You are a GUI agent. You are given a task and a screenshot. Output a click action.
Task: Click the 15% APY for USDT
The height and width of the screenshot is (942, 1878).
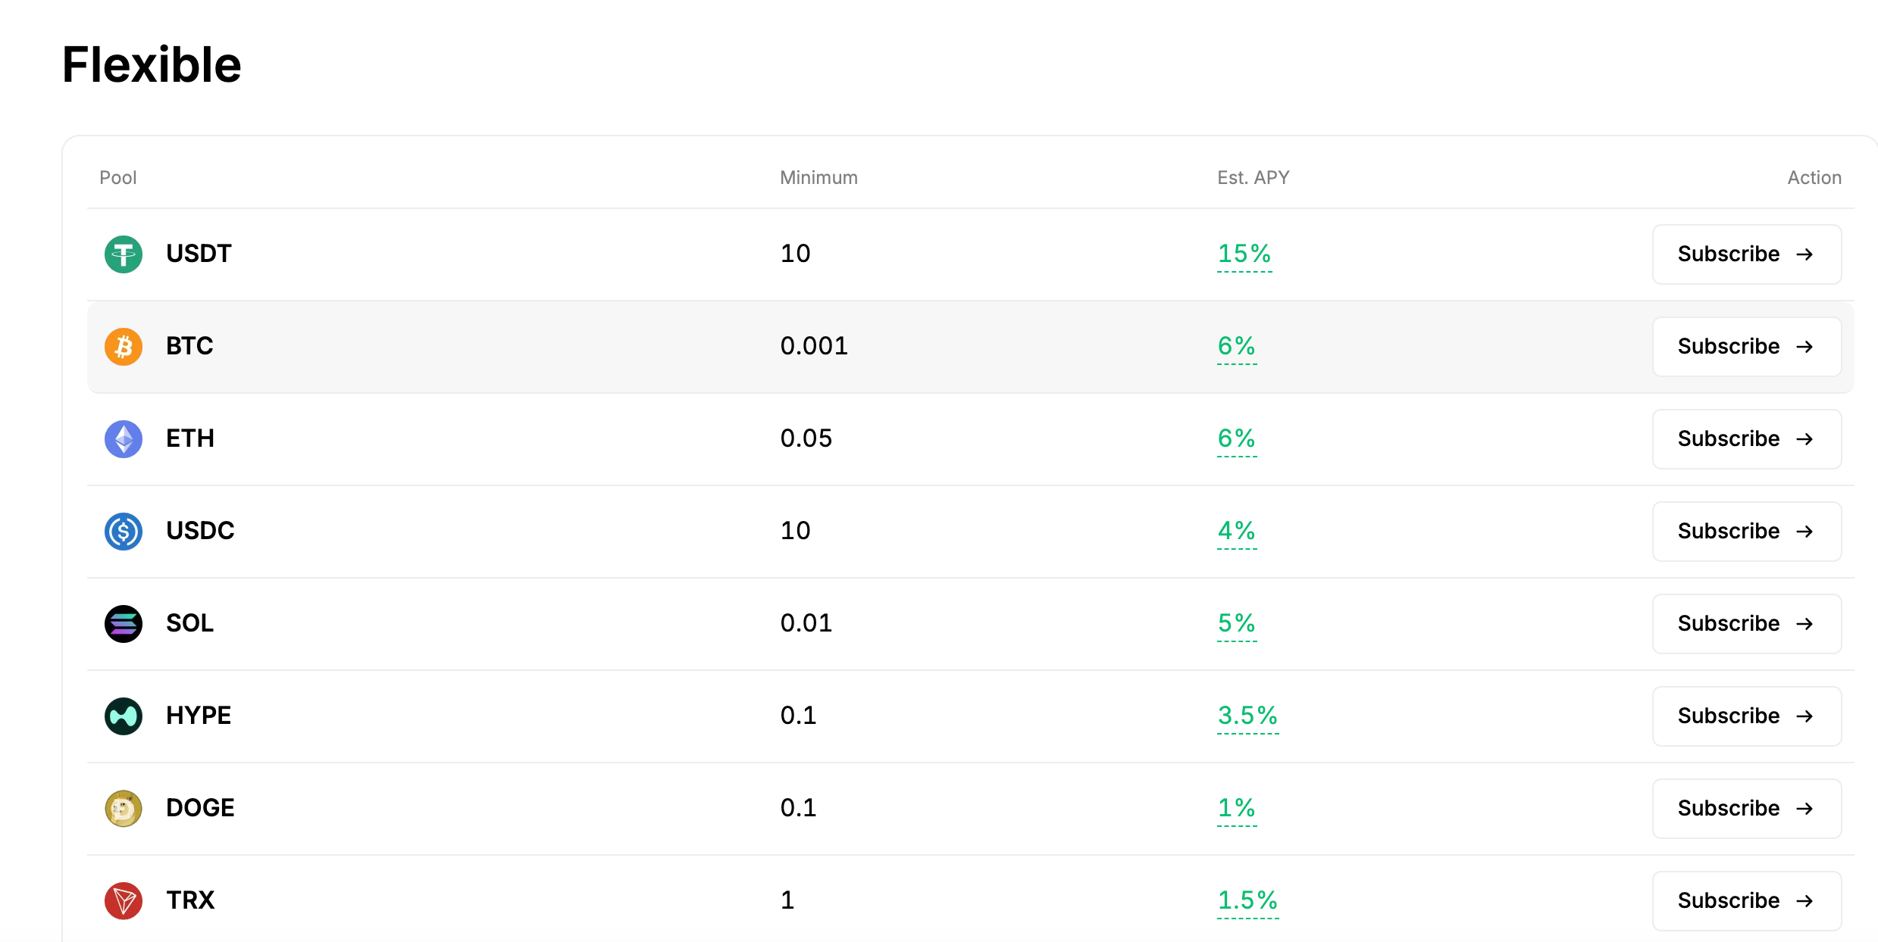pyautogui.click(x=1244, y=254)
